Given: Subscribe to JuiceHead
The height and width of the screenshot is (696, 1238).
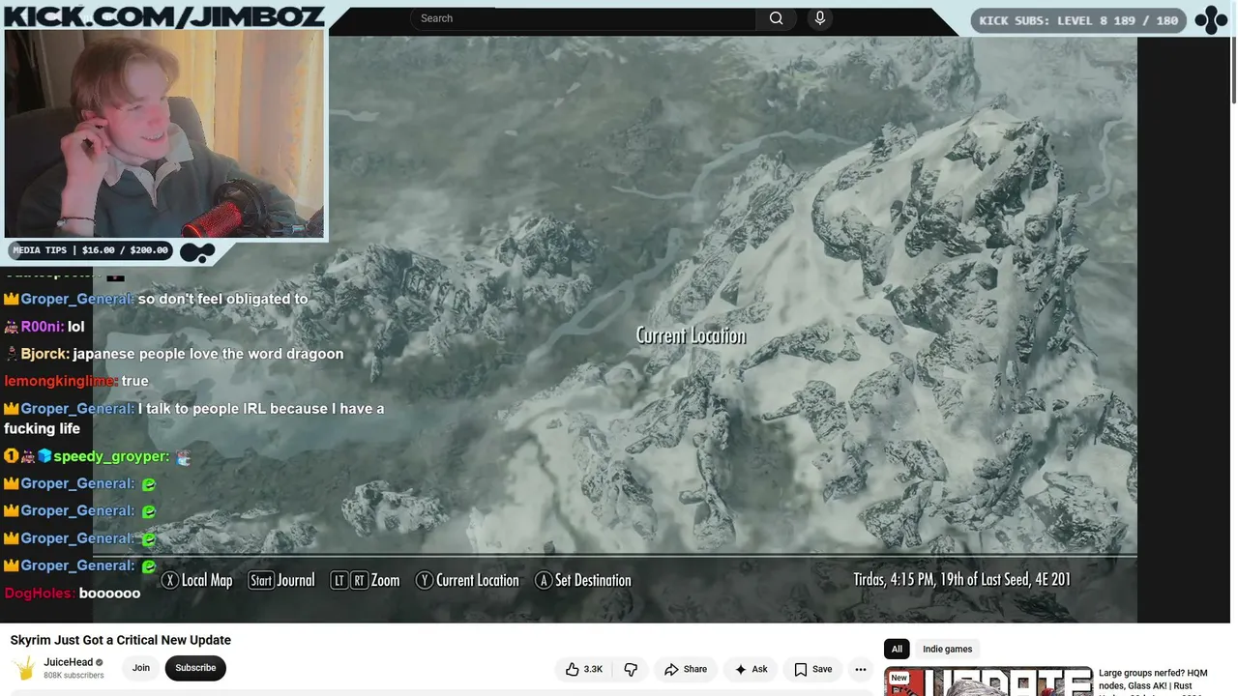Looking at the screenshot, I should pyautogui.click(x=195, y=668).
